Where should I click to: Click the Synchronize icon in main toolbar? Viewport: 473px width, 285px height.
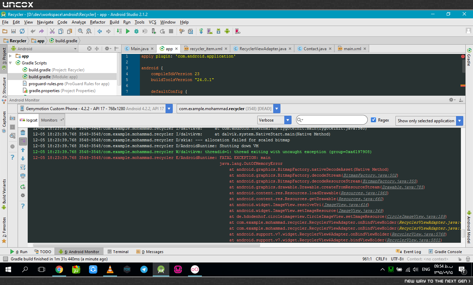pos(22,31)
